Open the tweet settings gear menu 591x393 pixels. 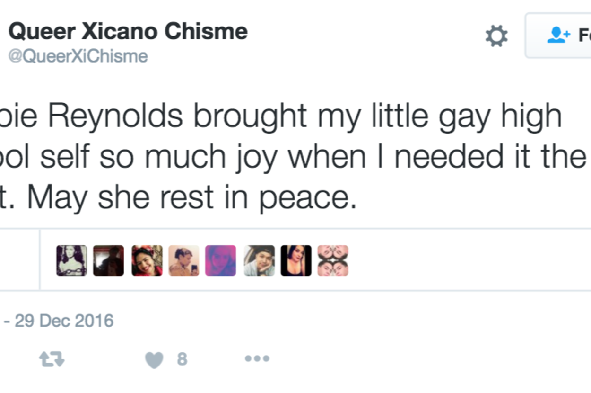point(496,36)
